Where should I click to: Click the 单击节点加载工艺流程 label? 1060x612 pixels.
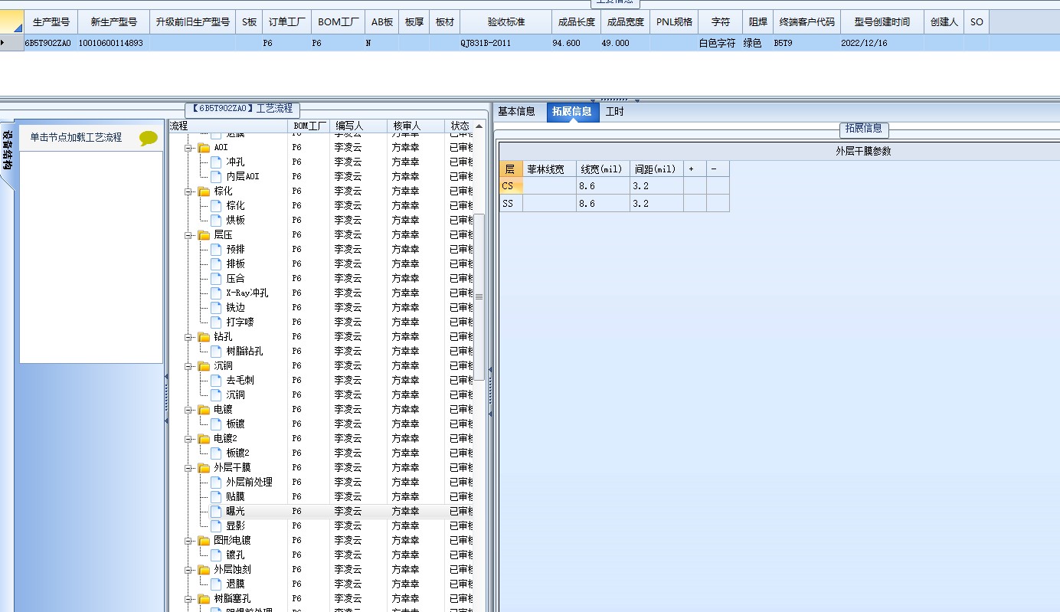[76, 138]
